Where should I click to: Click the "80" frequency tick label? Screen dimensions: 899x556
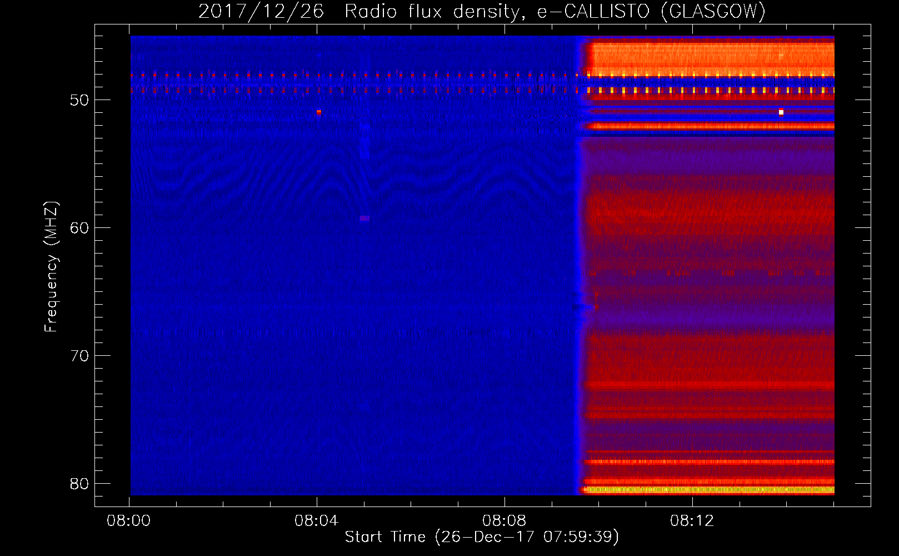pyautogui.click(x=79, y=484)
